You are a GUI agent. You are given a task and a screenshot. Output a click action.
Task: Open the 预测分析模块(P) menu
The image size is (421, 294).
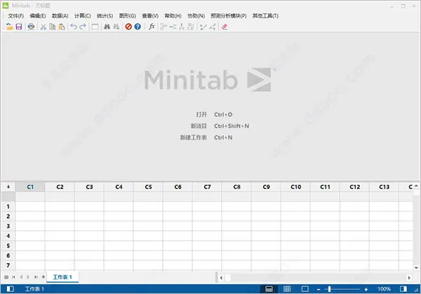[x=229, y=16]
